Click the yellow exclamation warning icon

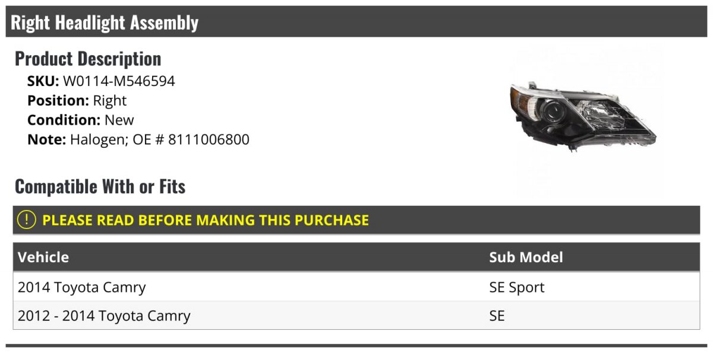click(27, 220)
